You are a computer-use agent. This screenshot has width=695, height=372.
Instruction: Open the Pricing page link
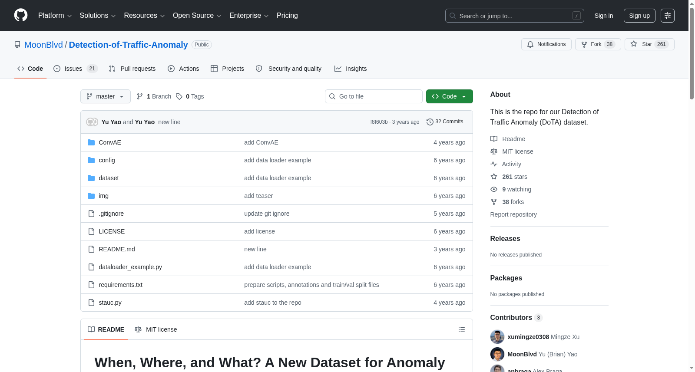[287, 16]
